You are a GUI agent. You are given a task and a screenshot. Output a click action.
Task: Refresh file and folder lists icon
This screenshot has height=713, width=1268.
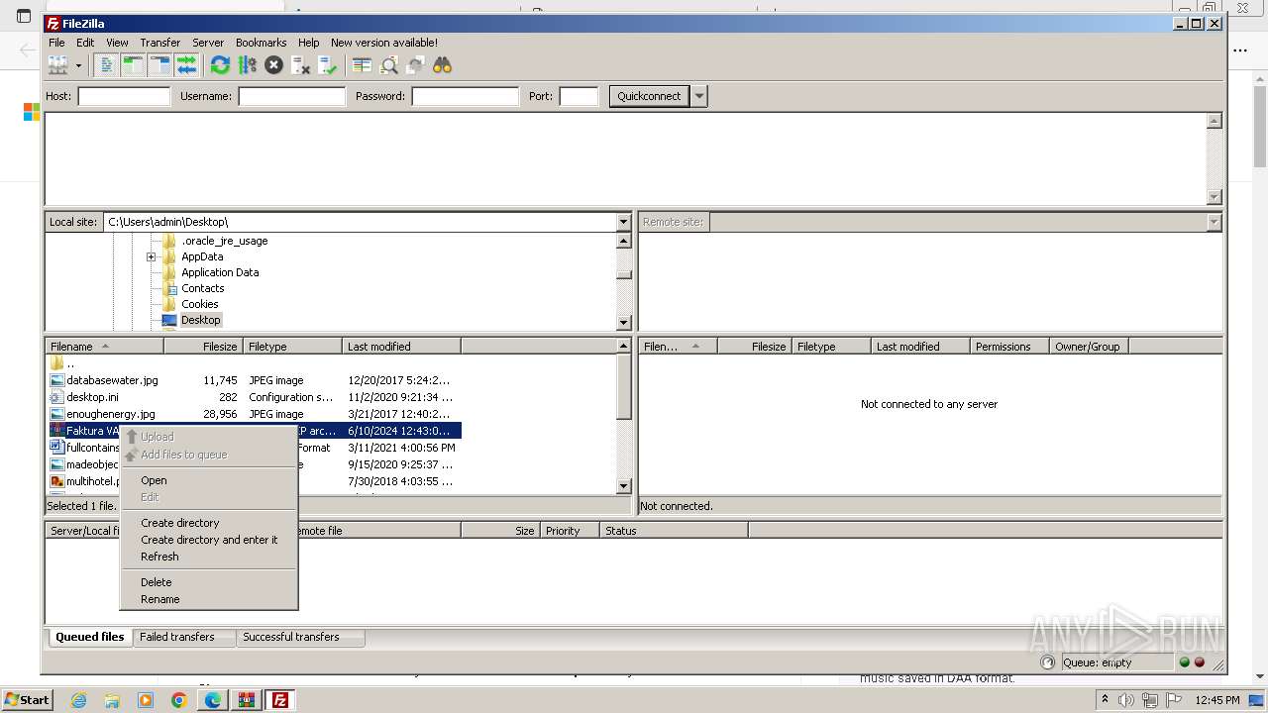pos(220,65)
